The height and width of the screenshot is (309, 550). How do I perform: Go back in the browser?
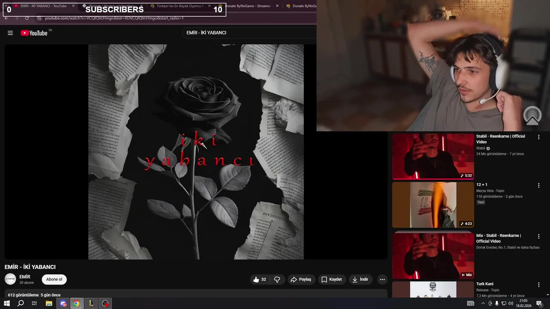click(x=6, y=18)
